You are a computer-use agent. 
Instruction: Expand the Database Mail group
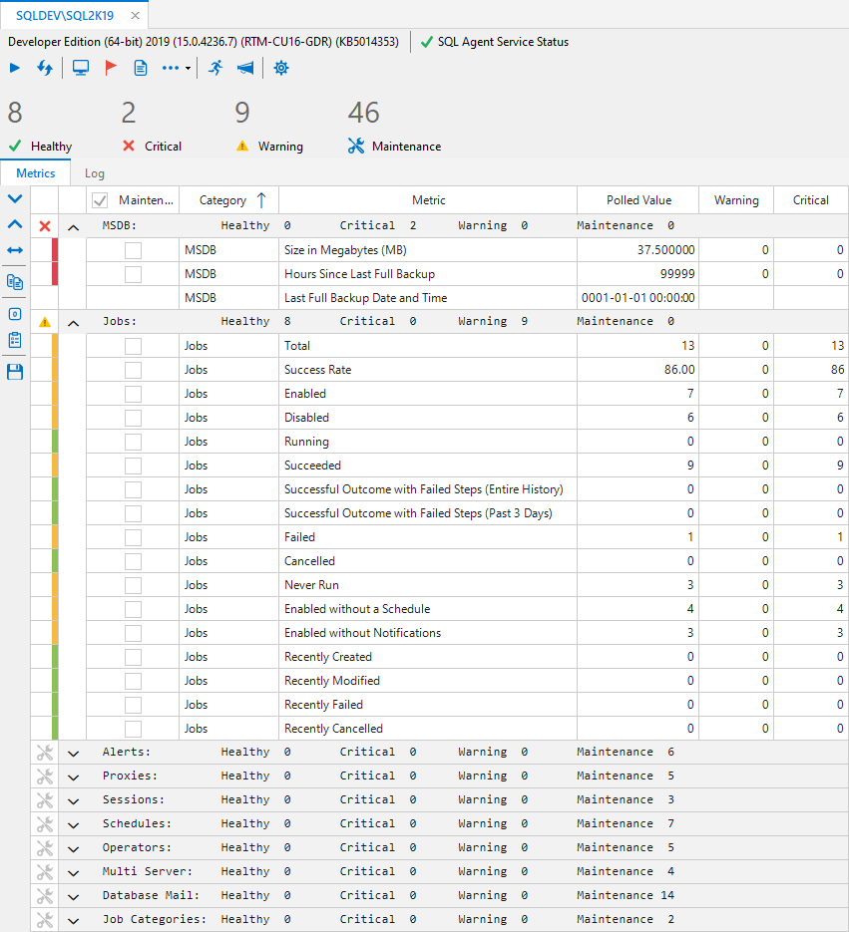tap(73, 896)
